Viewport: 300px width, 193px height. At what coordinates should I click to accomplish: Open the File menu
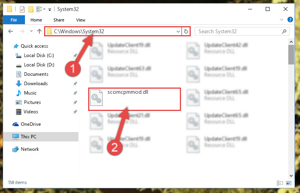[14, 20]
